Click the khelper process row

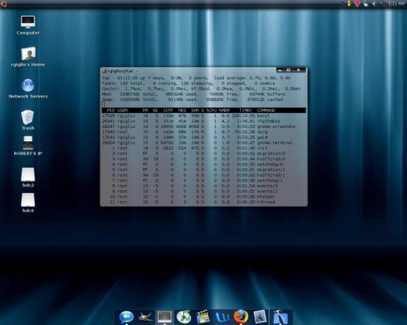203,197
